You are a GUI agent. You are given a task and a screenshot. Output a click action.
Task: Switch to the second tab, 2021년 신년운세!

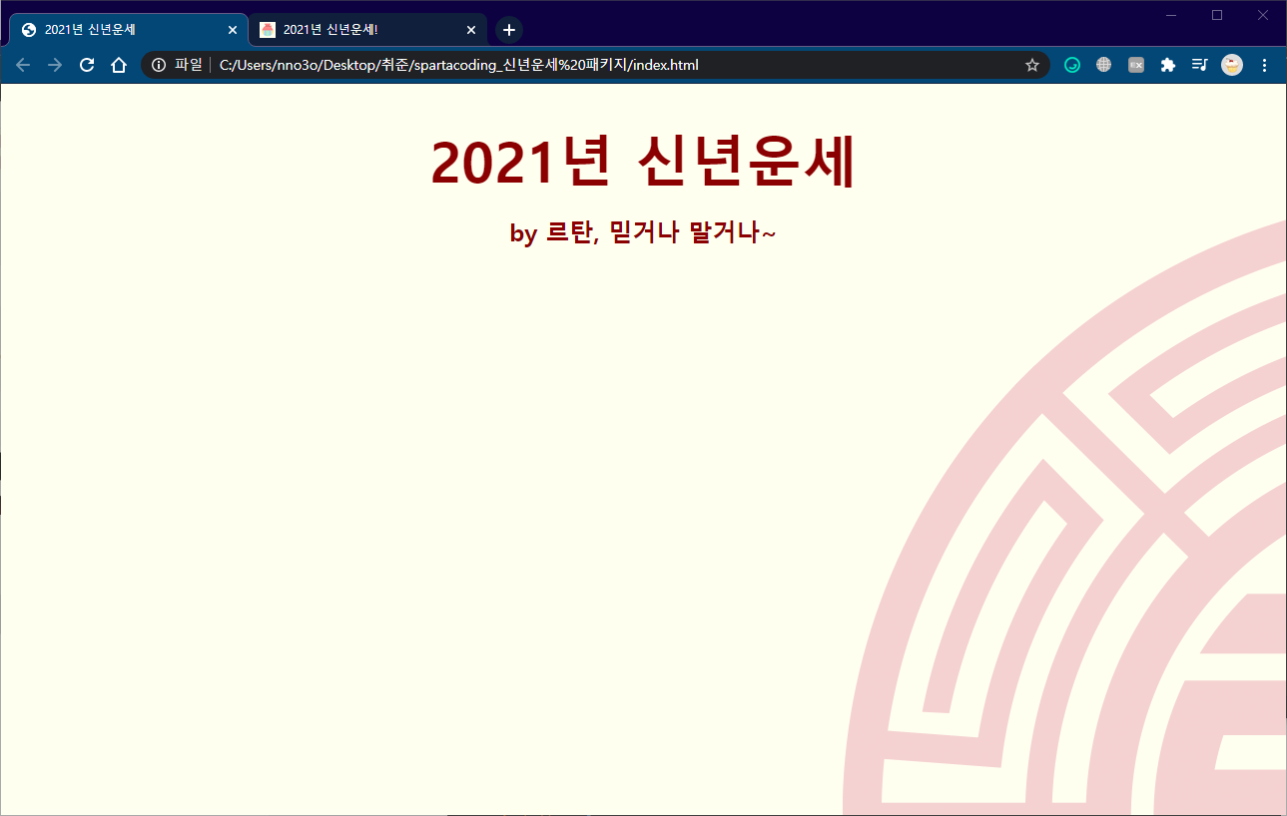[x=367, y=30]
